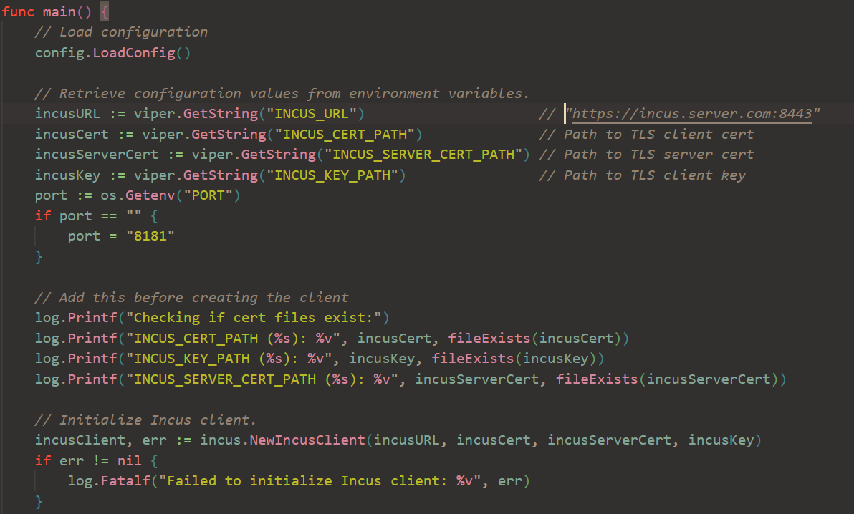The width and height of the screenshot is (854, 514).
Task: Click the LoadConfig method call
Action: click(134, 53)
